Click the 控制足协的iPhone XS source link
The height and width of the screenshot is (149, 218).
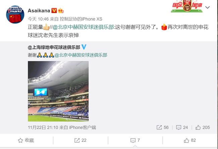click(x=81, y=19)
